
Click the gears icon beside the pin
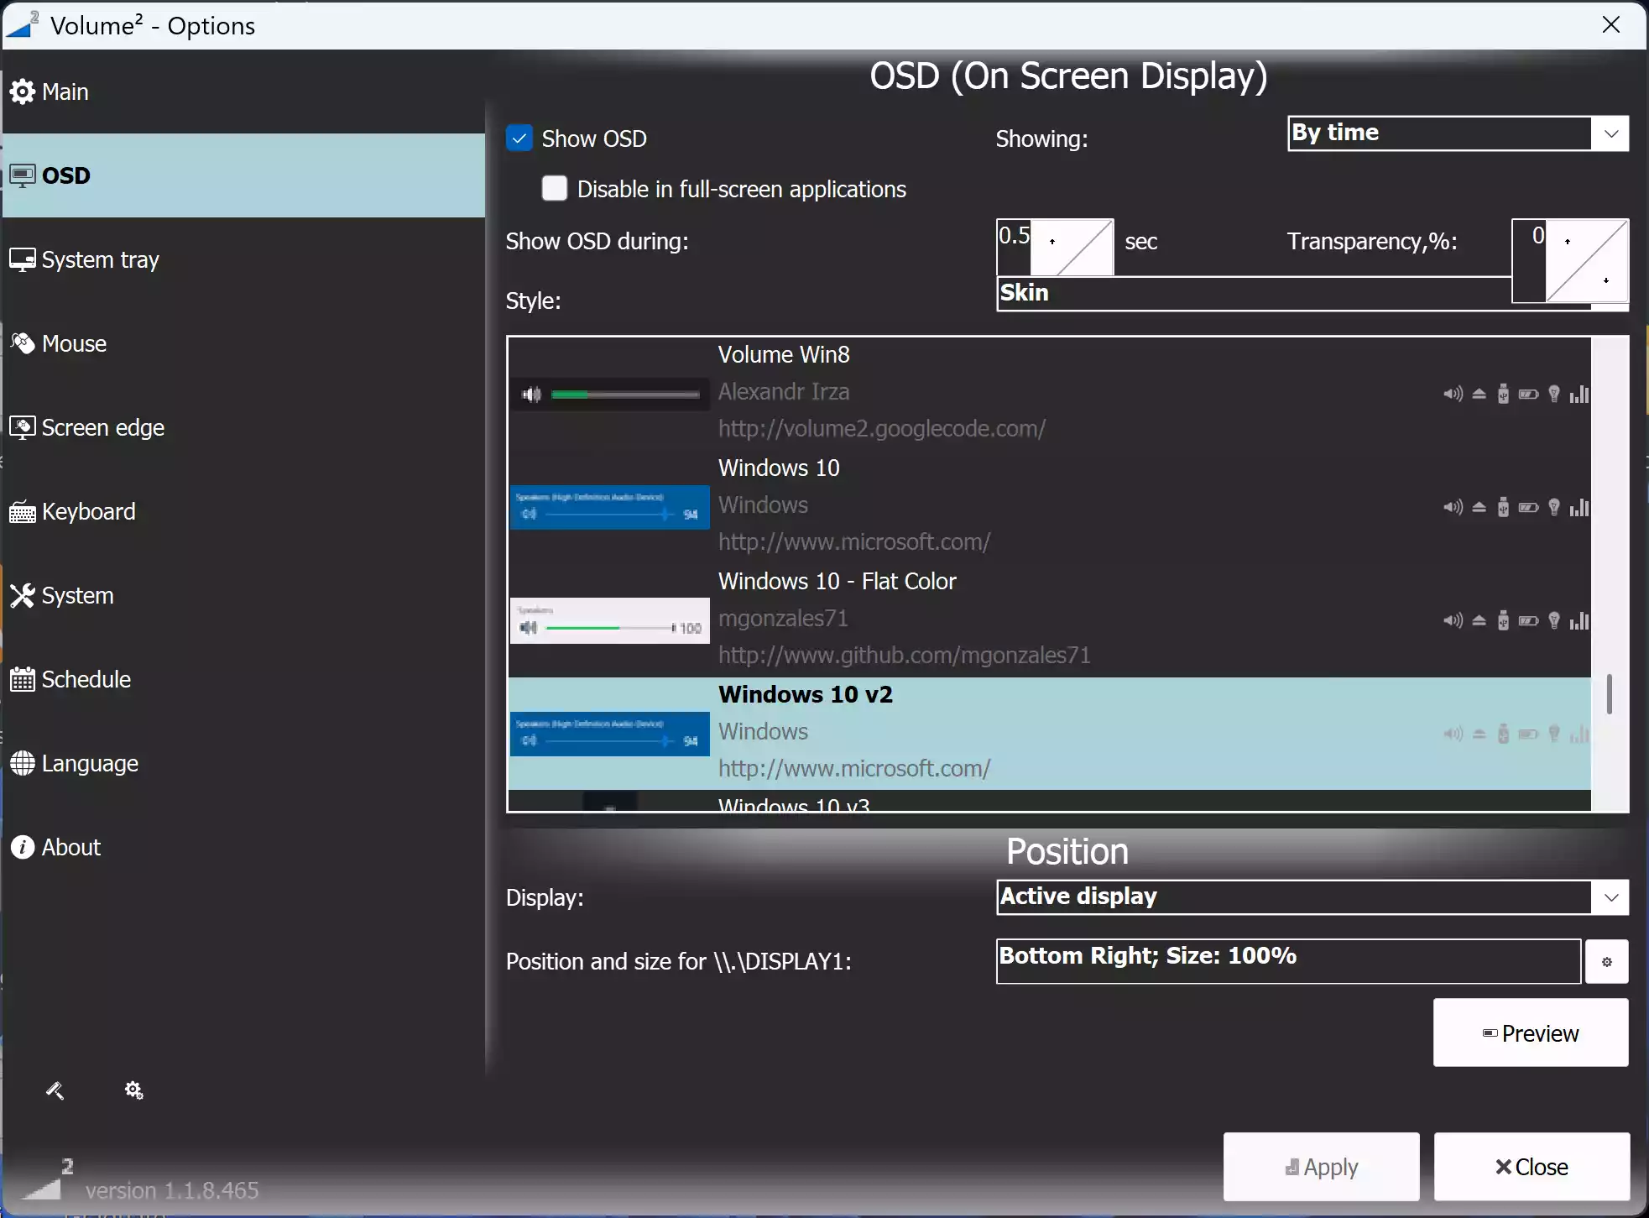coord(133,1090)
